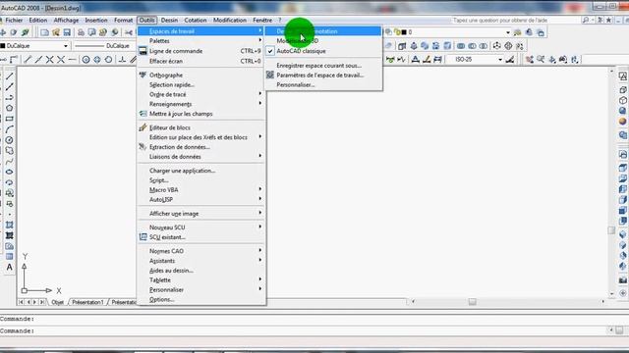Expand the Macro VBA submenu

click(x=200, y=189)
